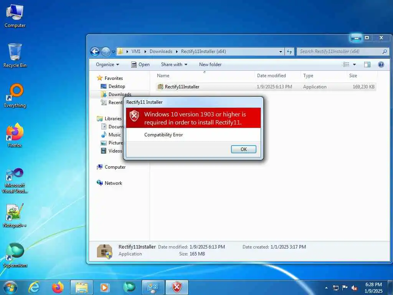Toggle the preview pane button
Screen dimensions: 393x295
pyautogui.click(x=367, y=65)
